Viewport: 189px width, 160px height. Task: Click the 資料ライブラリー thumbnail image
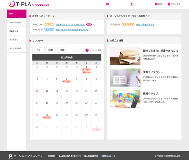click(125, 77)
